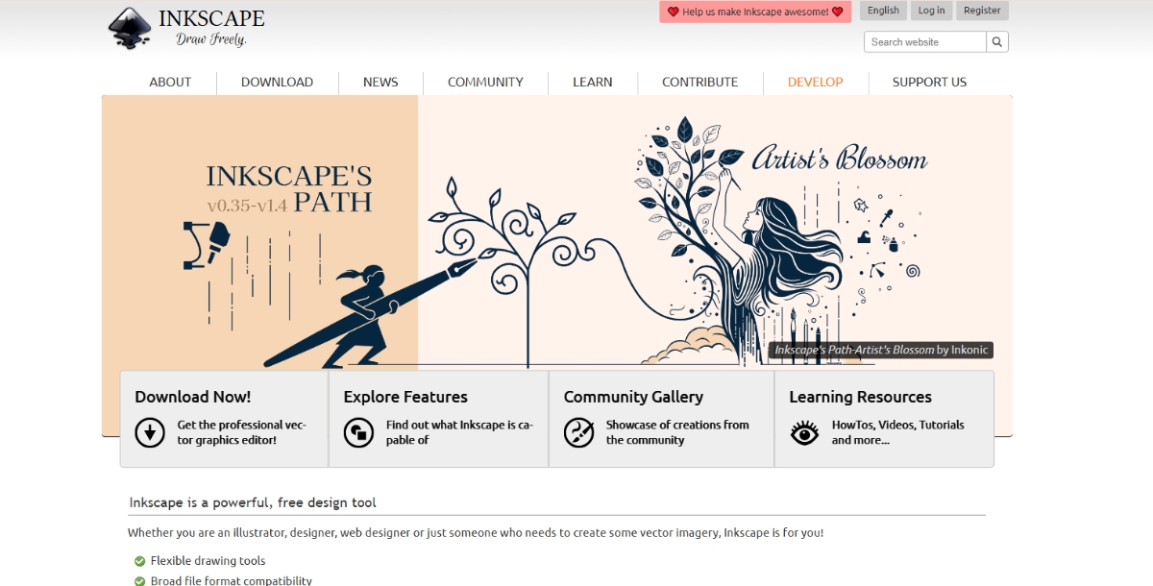Open the English language selector
The width and height of the screenshot is (1153, 586).
pos(883,11)
